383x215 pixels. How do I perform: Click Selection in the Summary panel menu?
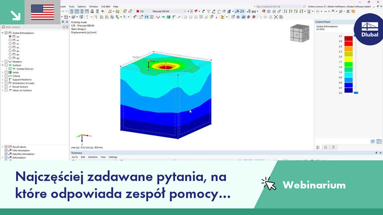tap(93, 157)
